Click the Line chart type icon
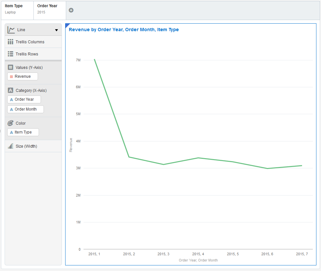Image resolution: width=321 pixels, height=271 pixels. coord(11,30)
